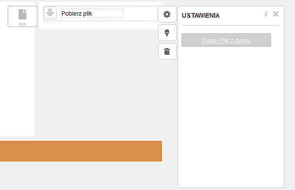Select the gray document icon in the PLIK widget
The image size is (295, 190).
click(x=23, y=14)
